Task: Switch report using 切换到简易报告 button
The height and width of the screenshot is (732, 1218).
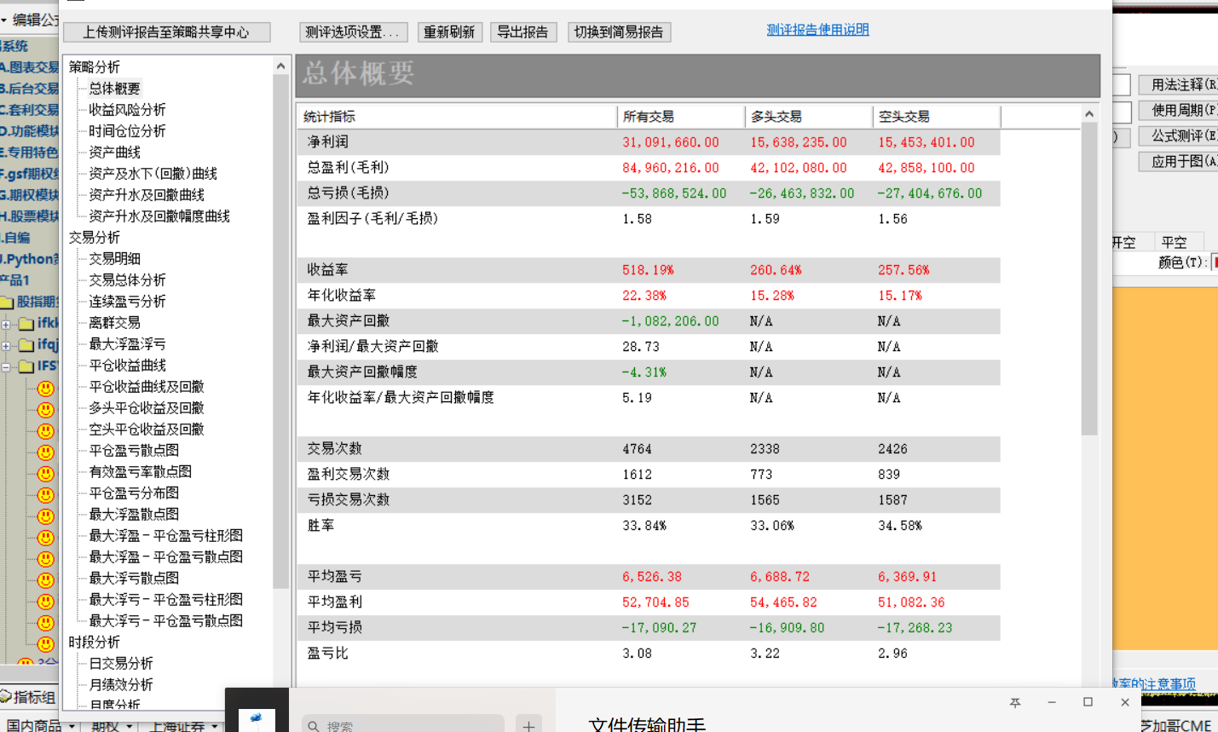Action: click(619, 32)
